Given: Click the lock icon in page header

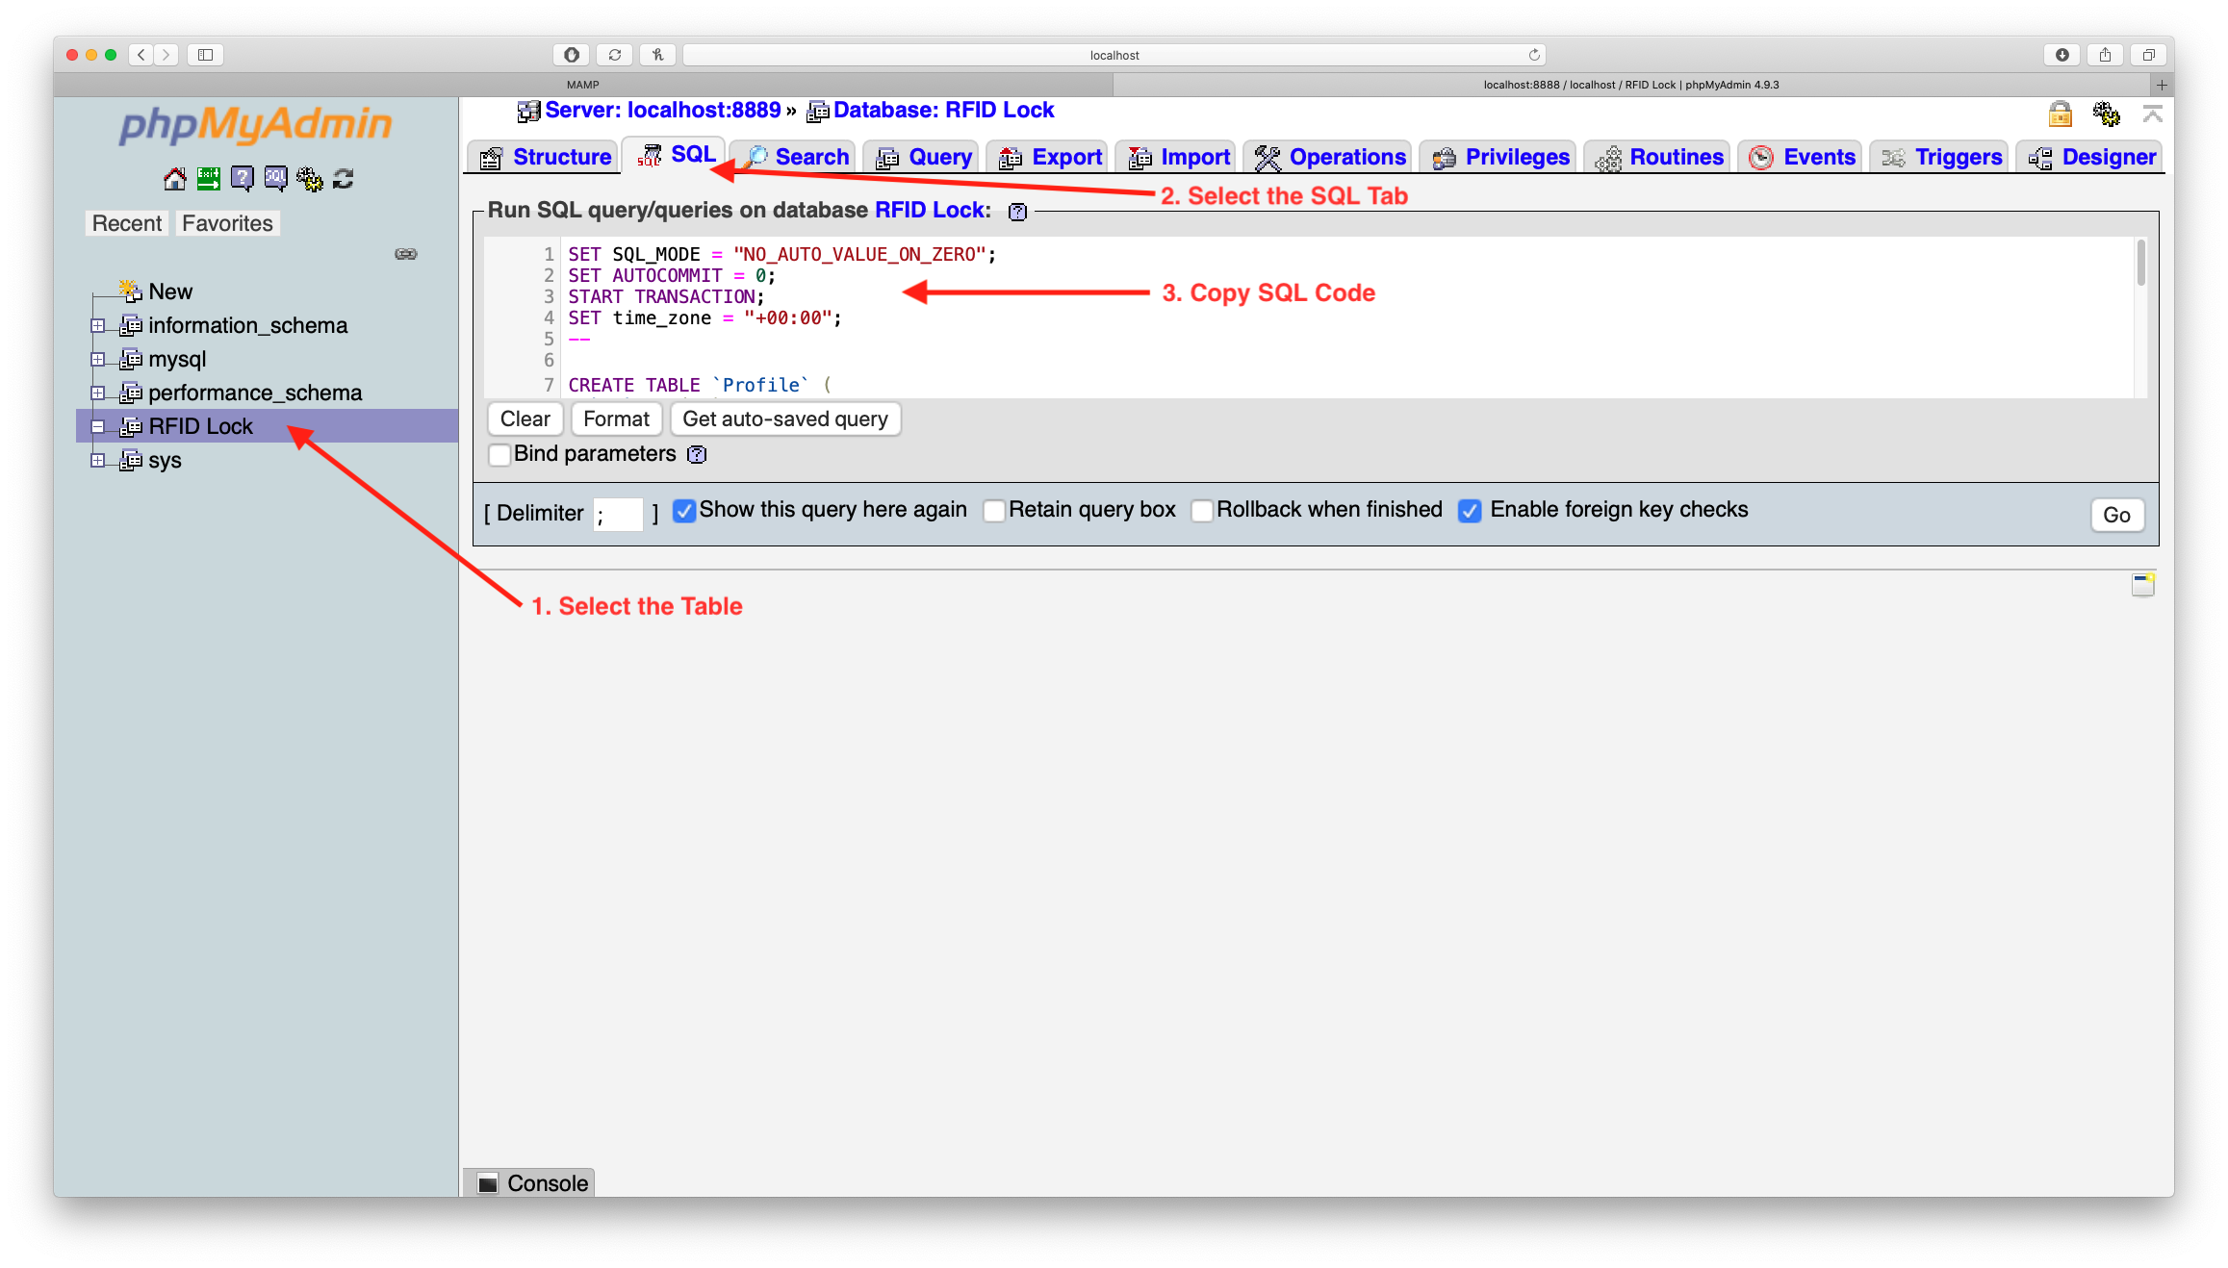Looking at the screenshot, I should click(2060, 114).
